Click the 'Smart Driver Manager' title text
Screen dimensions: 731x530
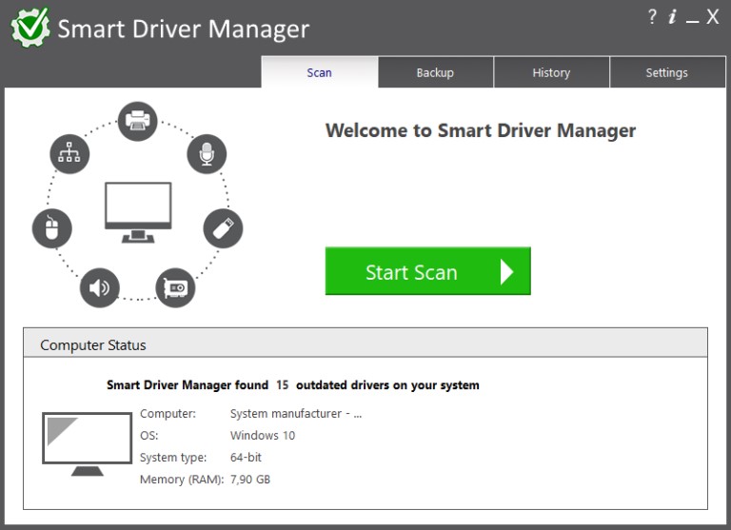[183, 29]
